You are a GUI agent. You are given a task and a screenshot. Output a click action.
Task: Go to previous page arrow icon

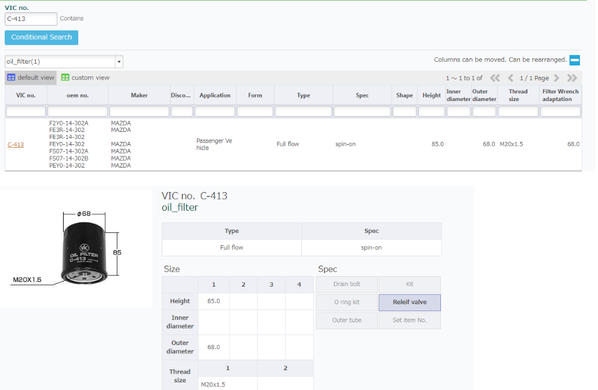(x=510, y=78)
